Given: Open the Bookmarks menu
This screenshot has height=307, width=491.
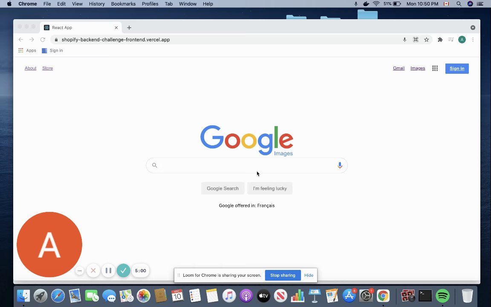Looking at the screenshot, I should (123, 4).
